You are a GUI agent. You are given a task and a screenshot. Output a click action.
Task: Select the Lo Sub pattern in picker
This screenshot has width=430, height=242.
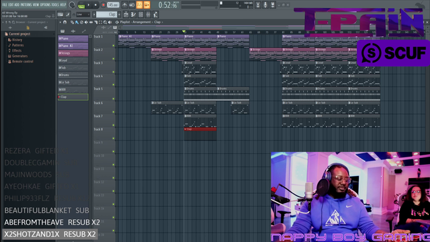coord(73,82)
